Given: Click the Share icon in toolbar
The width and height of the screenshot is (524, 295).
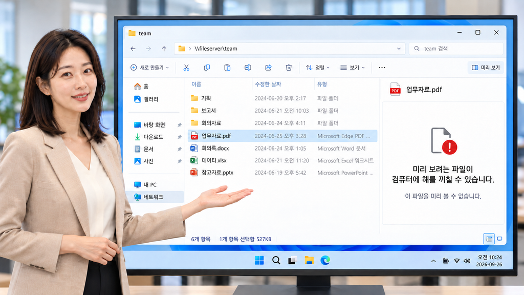Looking at the screenshot, I should [x=268, y=68].
